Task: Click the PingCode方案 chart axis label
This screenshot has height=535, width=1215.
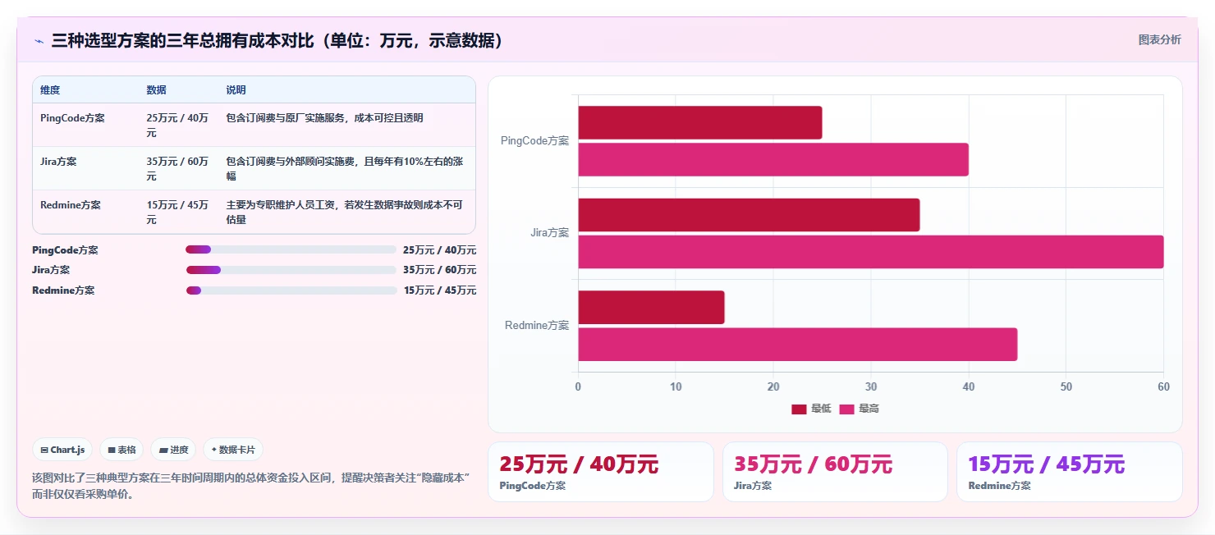Action: click(x=534, y=141)
